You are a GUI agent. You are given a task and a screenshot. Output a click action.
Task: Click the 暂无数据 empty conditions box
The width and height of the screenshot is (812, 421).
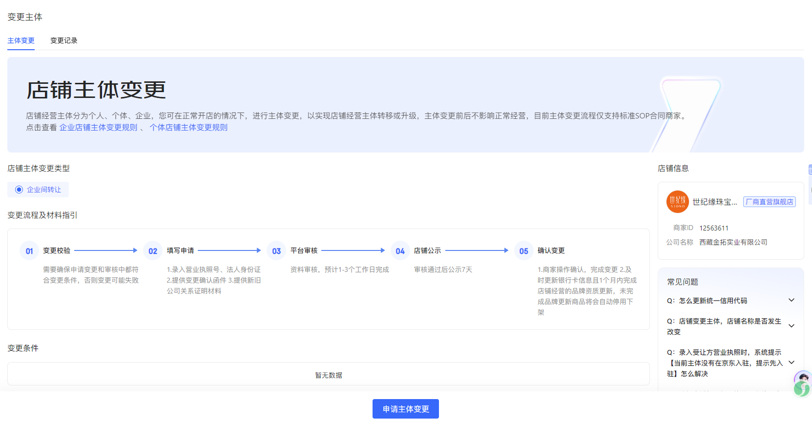328,375
